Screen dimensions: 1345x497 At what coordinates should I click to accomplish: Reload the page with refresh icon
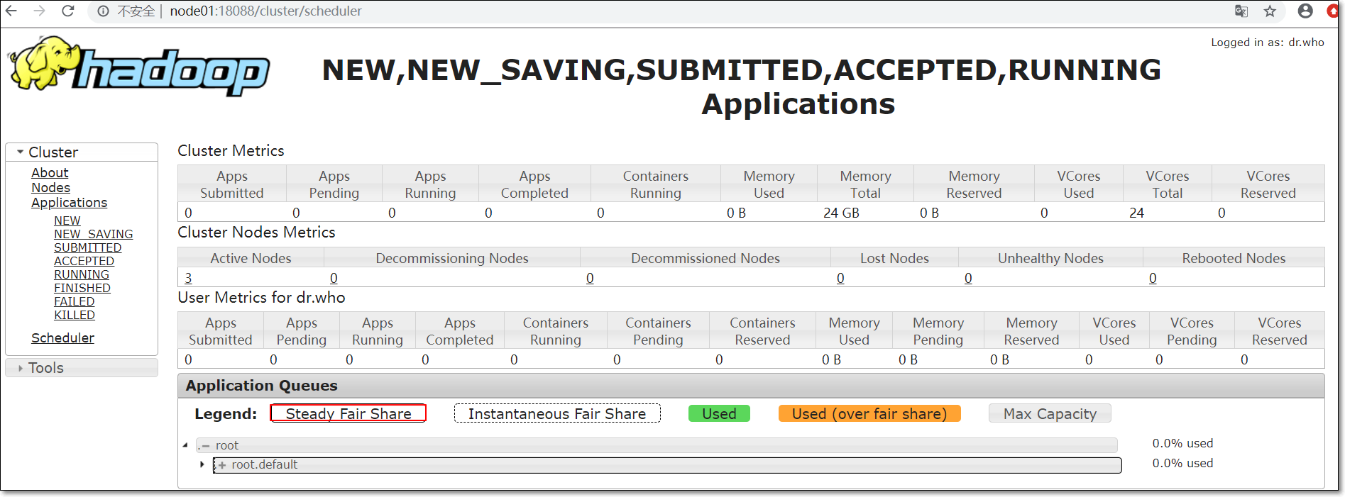(x=68, y=11)
